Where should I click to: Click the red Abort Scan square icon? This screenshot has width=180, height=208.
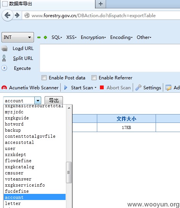102,87
